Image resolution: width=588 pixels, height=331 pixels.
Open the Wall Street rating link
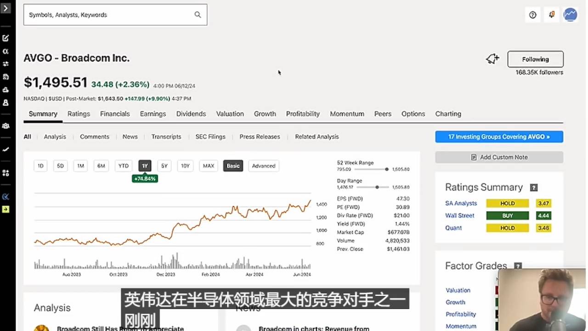coord(459,216)
